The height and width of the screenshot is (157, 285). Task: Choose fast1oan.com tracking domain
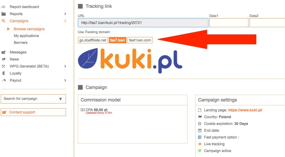(140, 40)
